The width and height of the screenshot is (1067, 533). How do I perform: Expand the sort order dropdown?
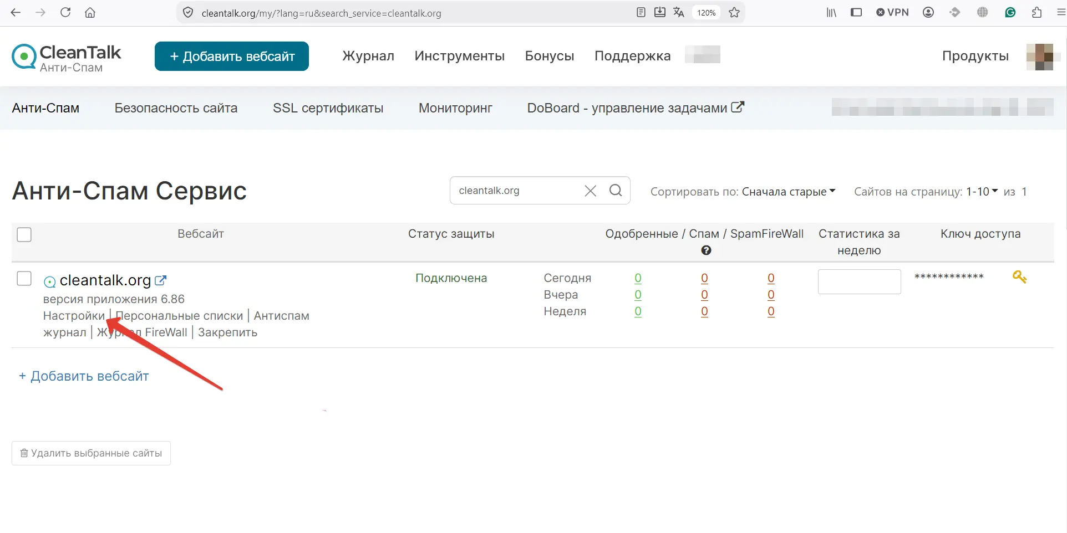pos(789,192)
